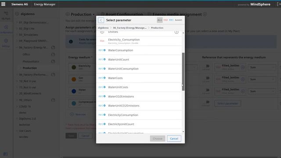Click the Choose button
Viewport: 281px width, 158px height.
[x=158, y=139]
